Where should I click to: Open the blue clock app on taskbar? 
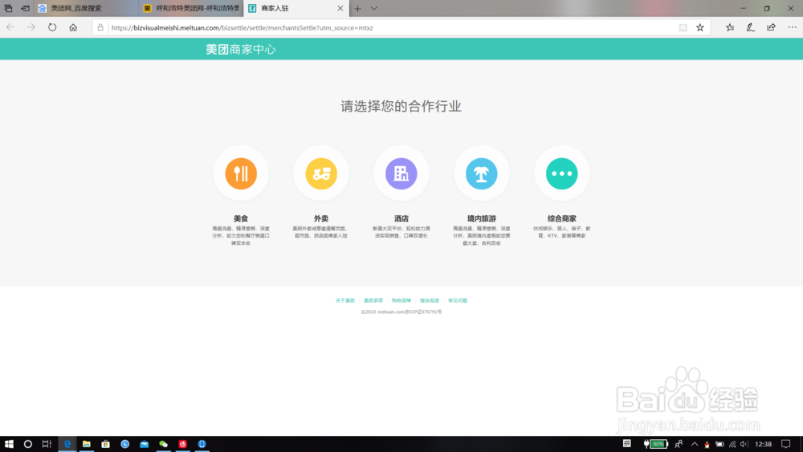tap(124, 444)
